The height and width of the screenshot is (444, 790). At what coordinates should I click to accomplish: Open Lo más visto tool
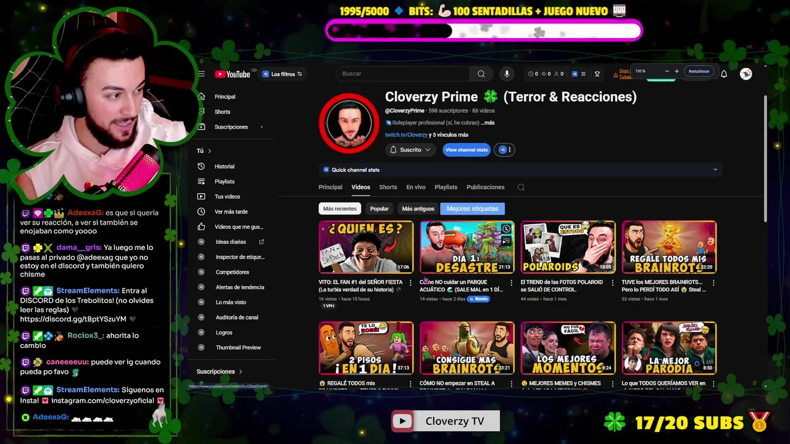231,302
